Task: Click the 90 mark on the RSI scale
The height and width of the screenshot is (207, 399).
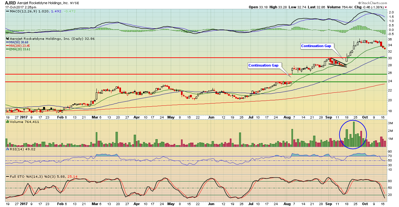Action: (390, 151)
